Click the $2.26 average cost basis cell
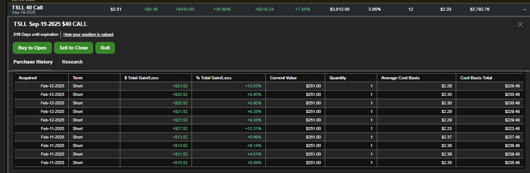Viewport: 530px width, 173px height. click(x=447, y=86)
